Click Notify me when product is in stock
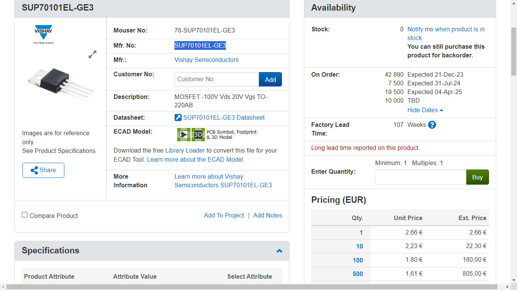 (446, 34)
